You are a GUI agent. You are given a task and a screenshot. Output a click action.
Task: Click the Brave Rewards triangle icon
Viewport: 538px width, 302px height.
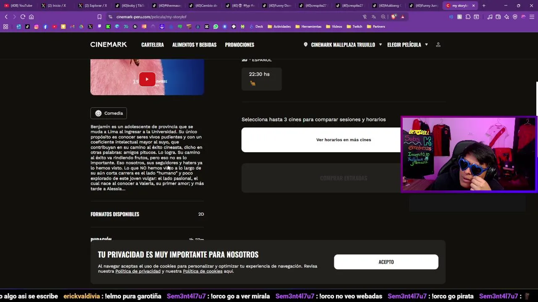(403, 17)
